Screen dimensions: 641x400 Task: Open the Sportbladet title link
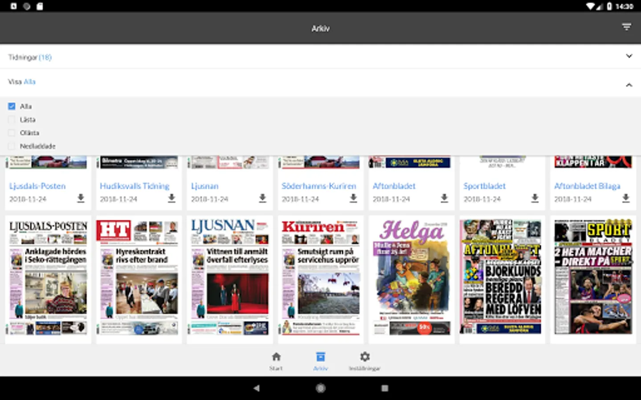click(484, 186)
